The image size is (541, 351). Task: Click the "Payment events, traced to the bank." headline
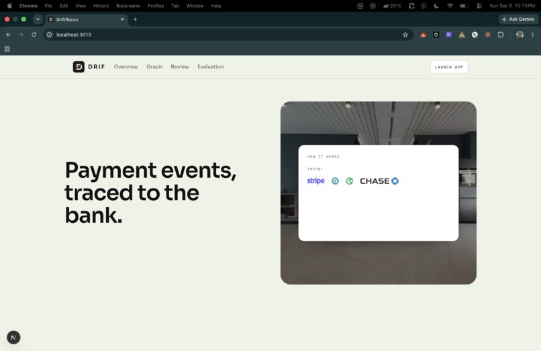pyautogui.click(x=150, y=193)
